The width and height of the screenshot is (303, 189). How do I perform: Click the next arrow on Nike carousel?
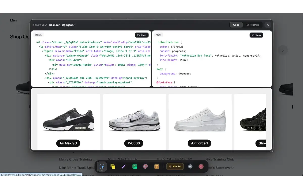[x=283, y=50]
